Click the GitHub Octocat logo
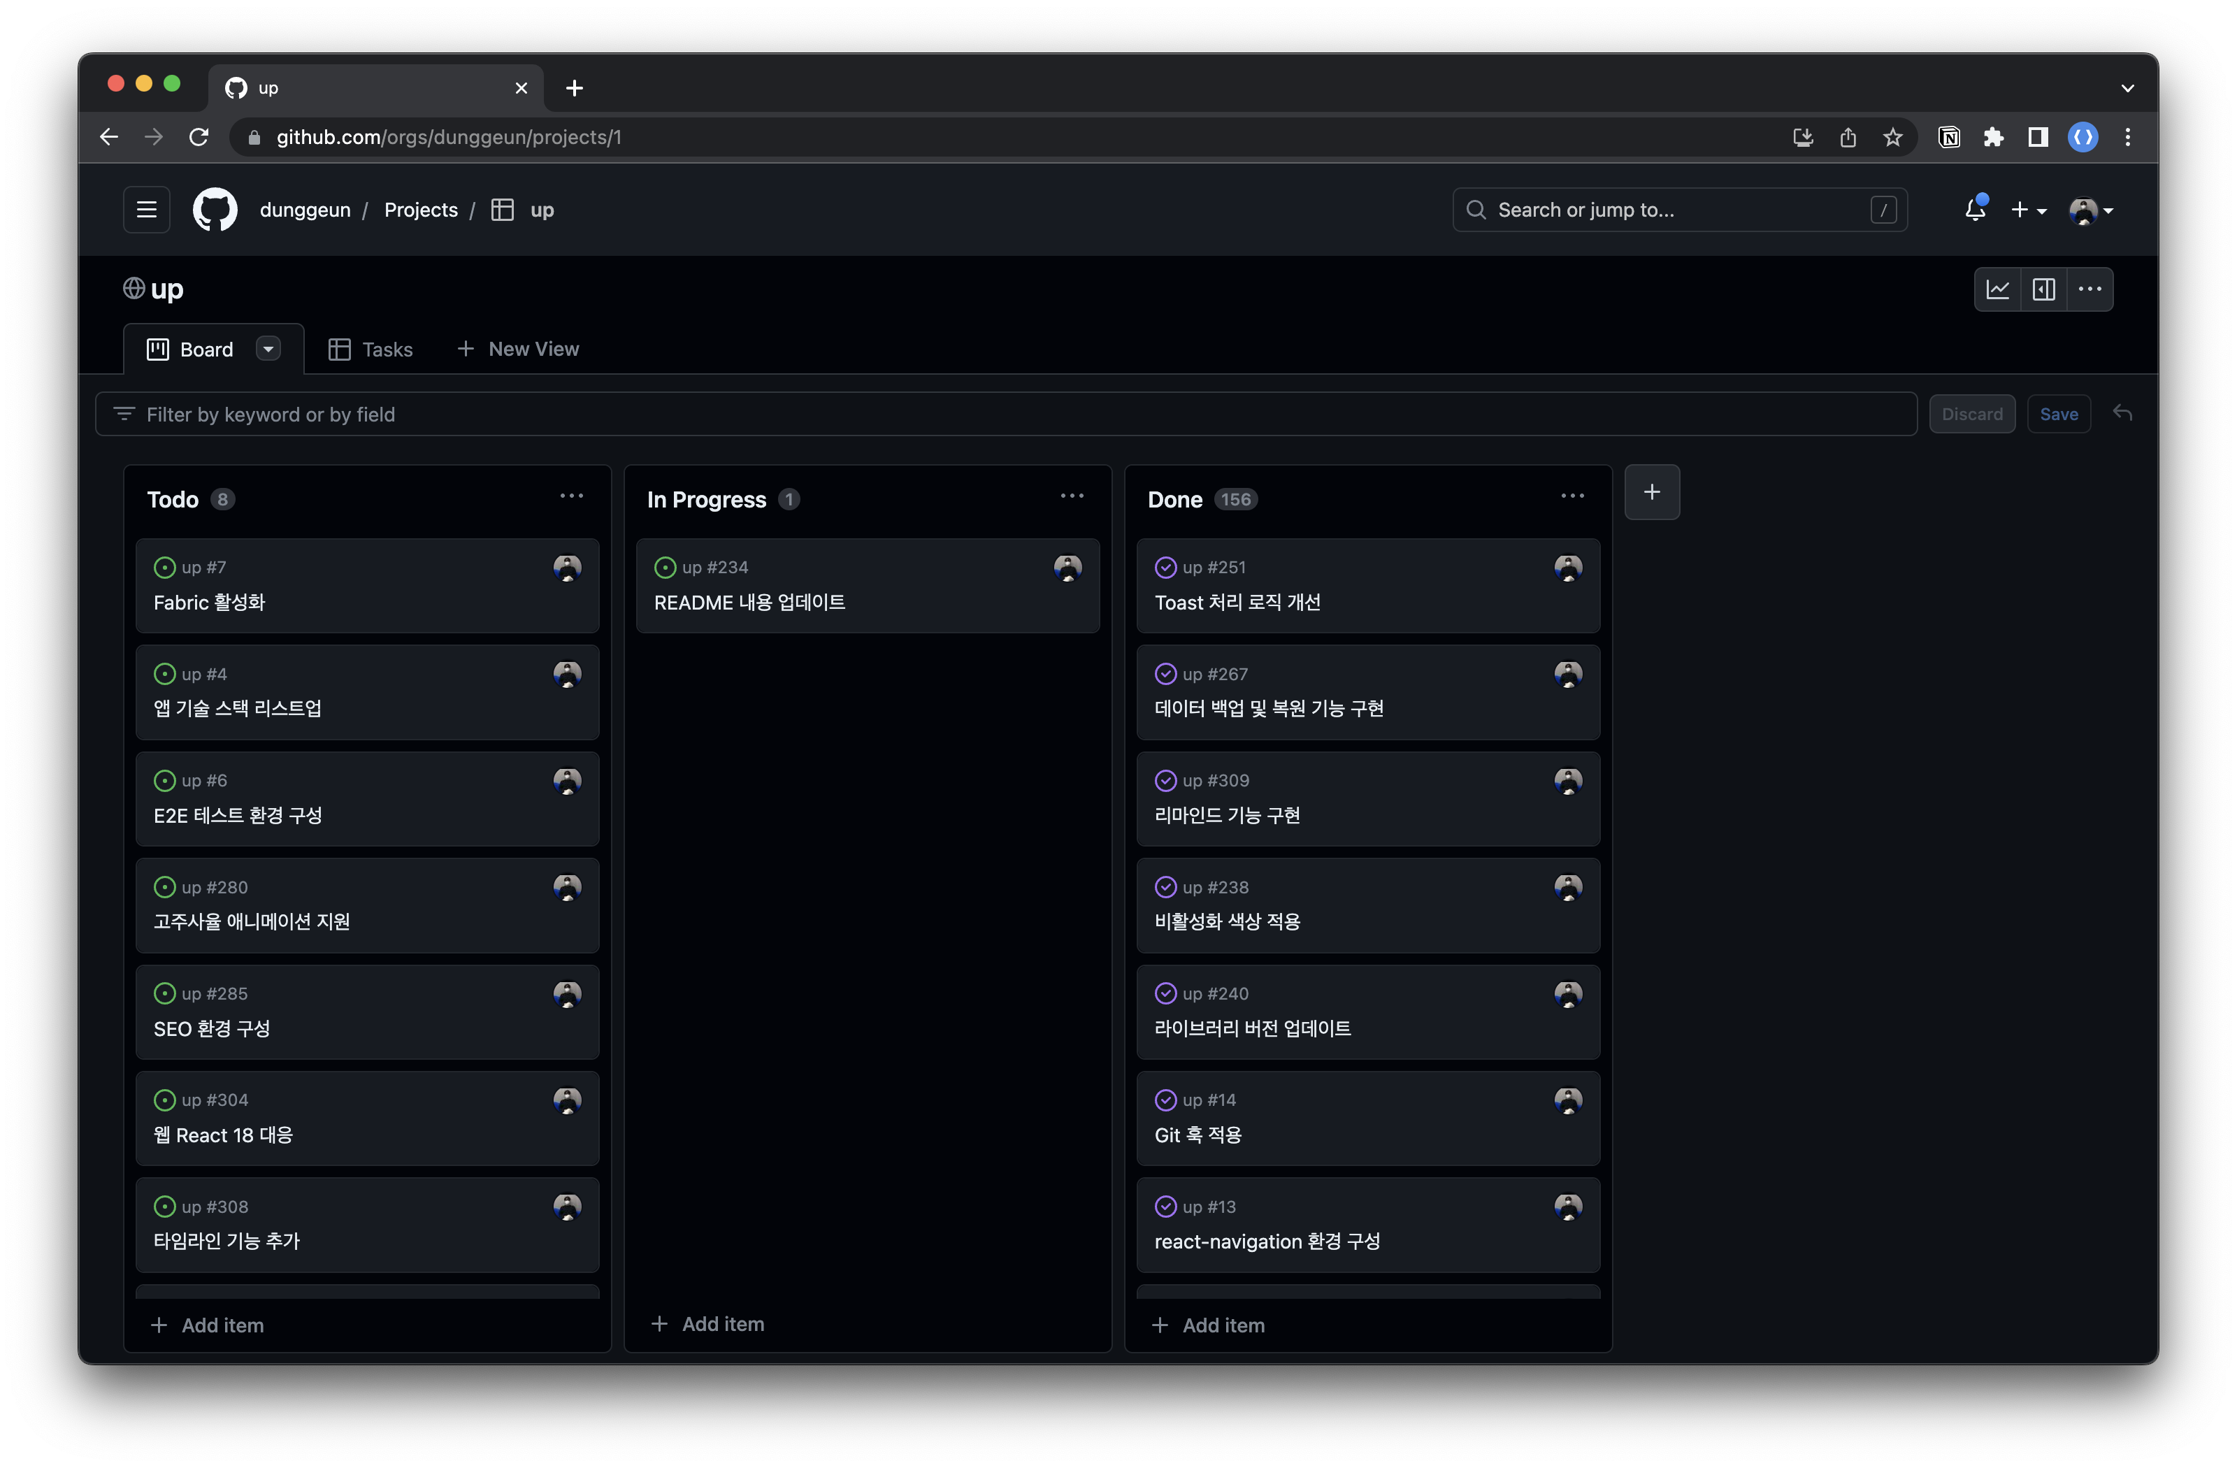Image resolution: width=2237 pixels, height=1468 pixels. click(x=215, y=210)
